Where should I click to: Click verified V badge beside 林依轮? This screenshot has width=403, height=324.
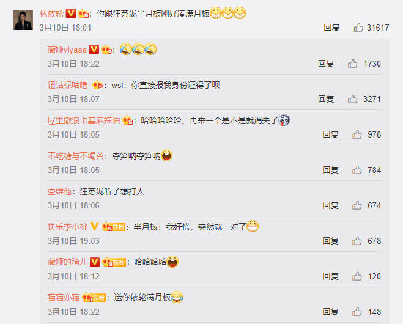[71, 13]
